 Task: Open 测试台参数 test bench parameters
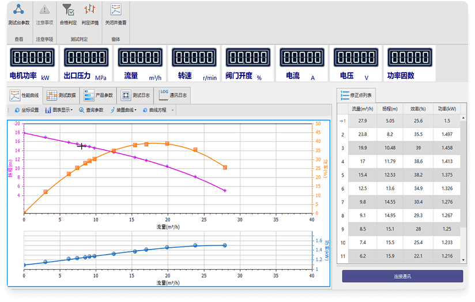click(19, 14)
